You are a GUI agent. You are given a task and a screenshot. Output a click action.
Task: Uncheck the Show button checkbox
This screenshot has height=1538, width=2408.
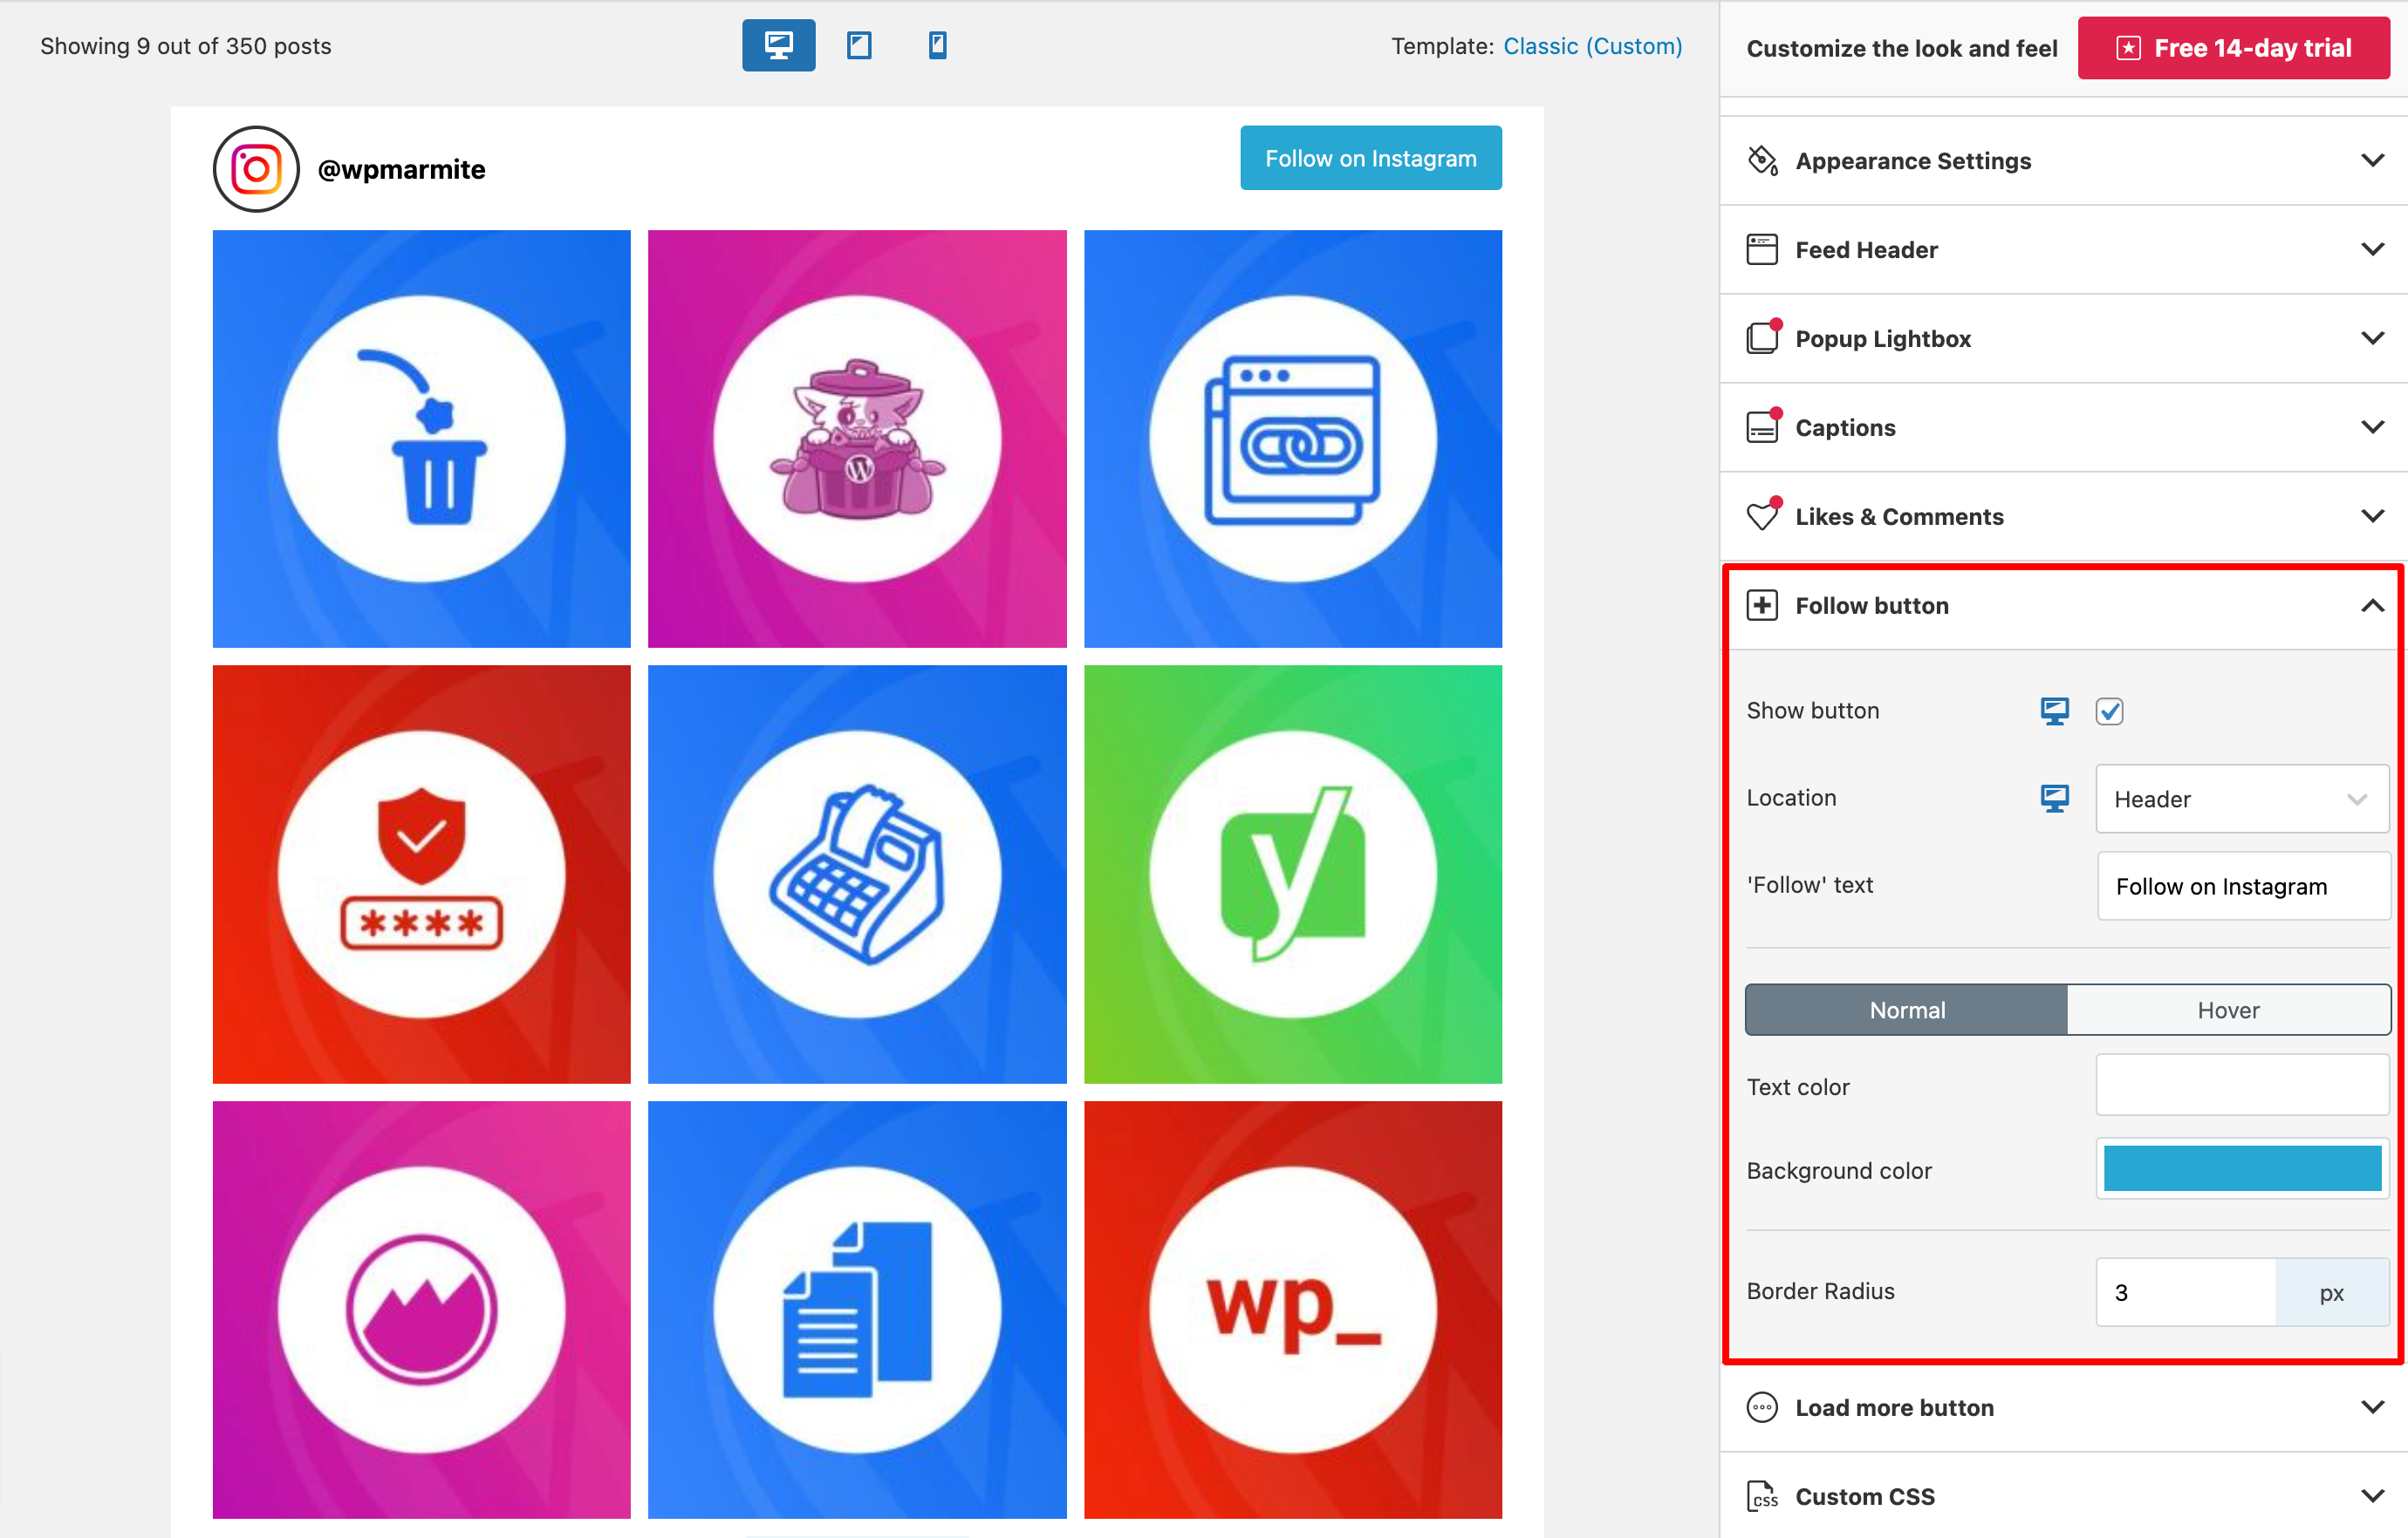[x=2109, y=711]
